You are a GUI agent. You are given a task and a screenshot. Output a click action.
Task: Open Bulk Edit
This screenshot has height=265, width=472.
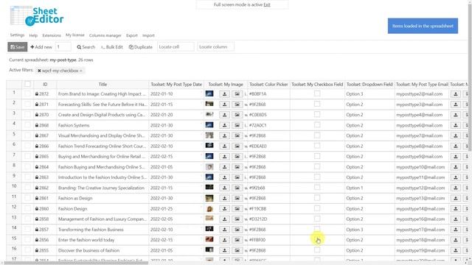tap(112, 47)
